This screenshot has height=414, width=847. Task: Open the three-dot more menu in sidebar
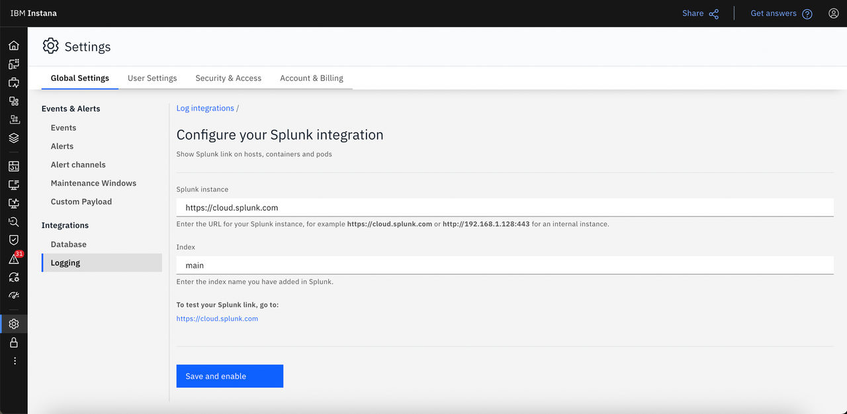pyautogui.click(x=15, y=361)
